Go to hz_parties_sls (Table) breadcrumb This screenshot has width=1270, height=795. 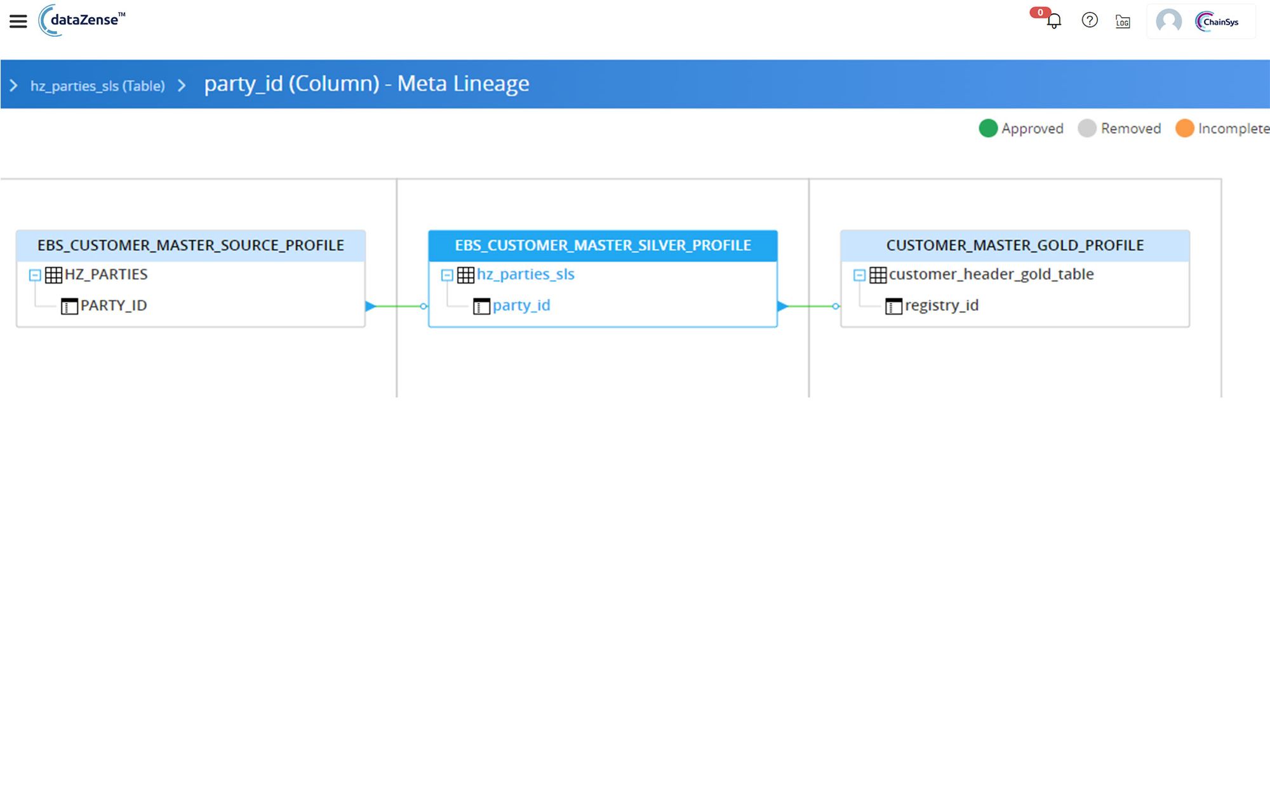(x=97, y=86)
